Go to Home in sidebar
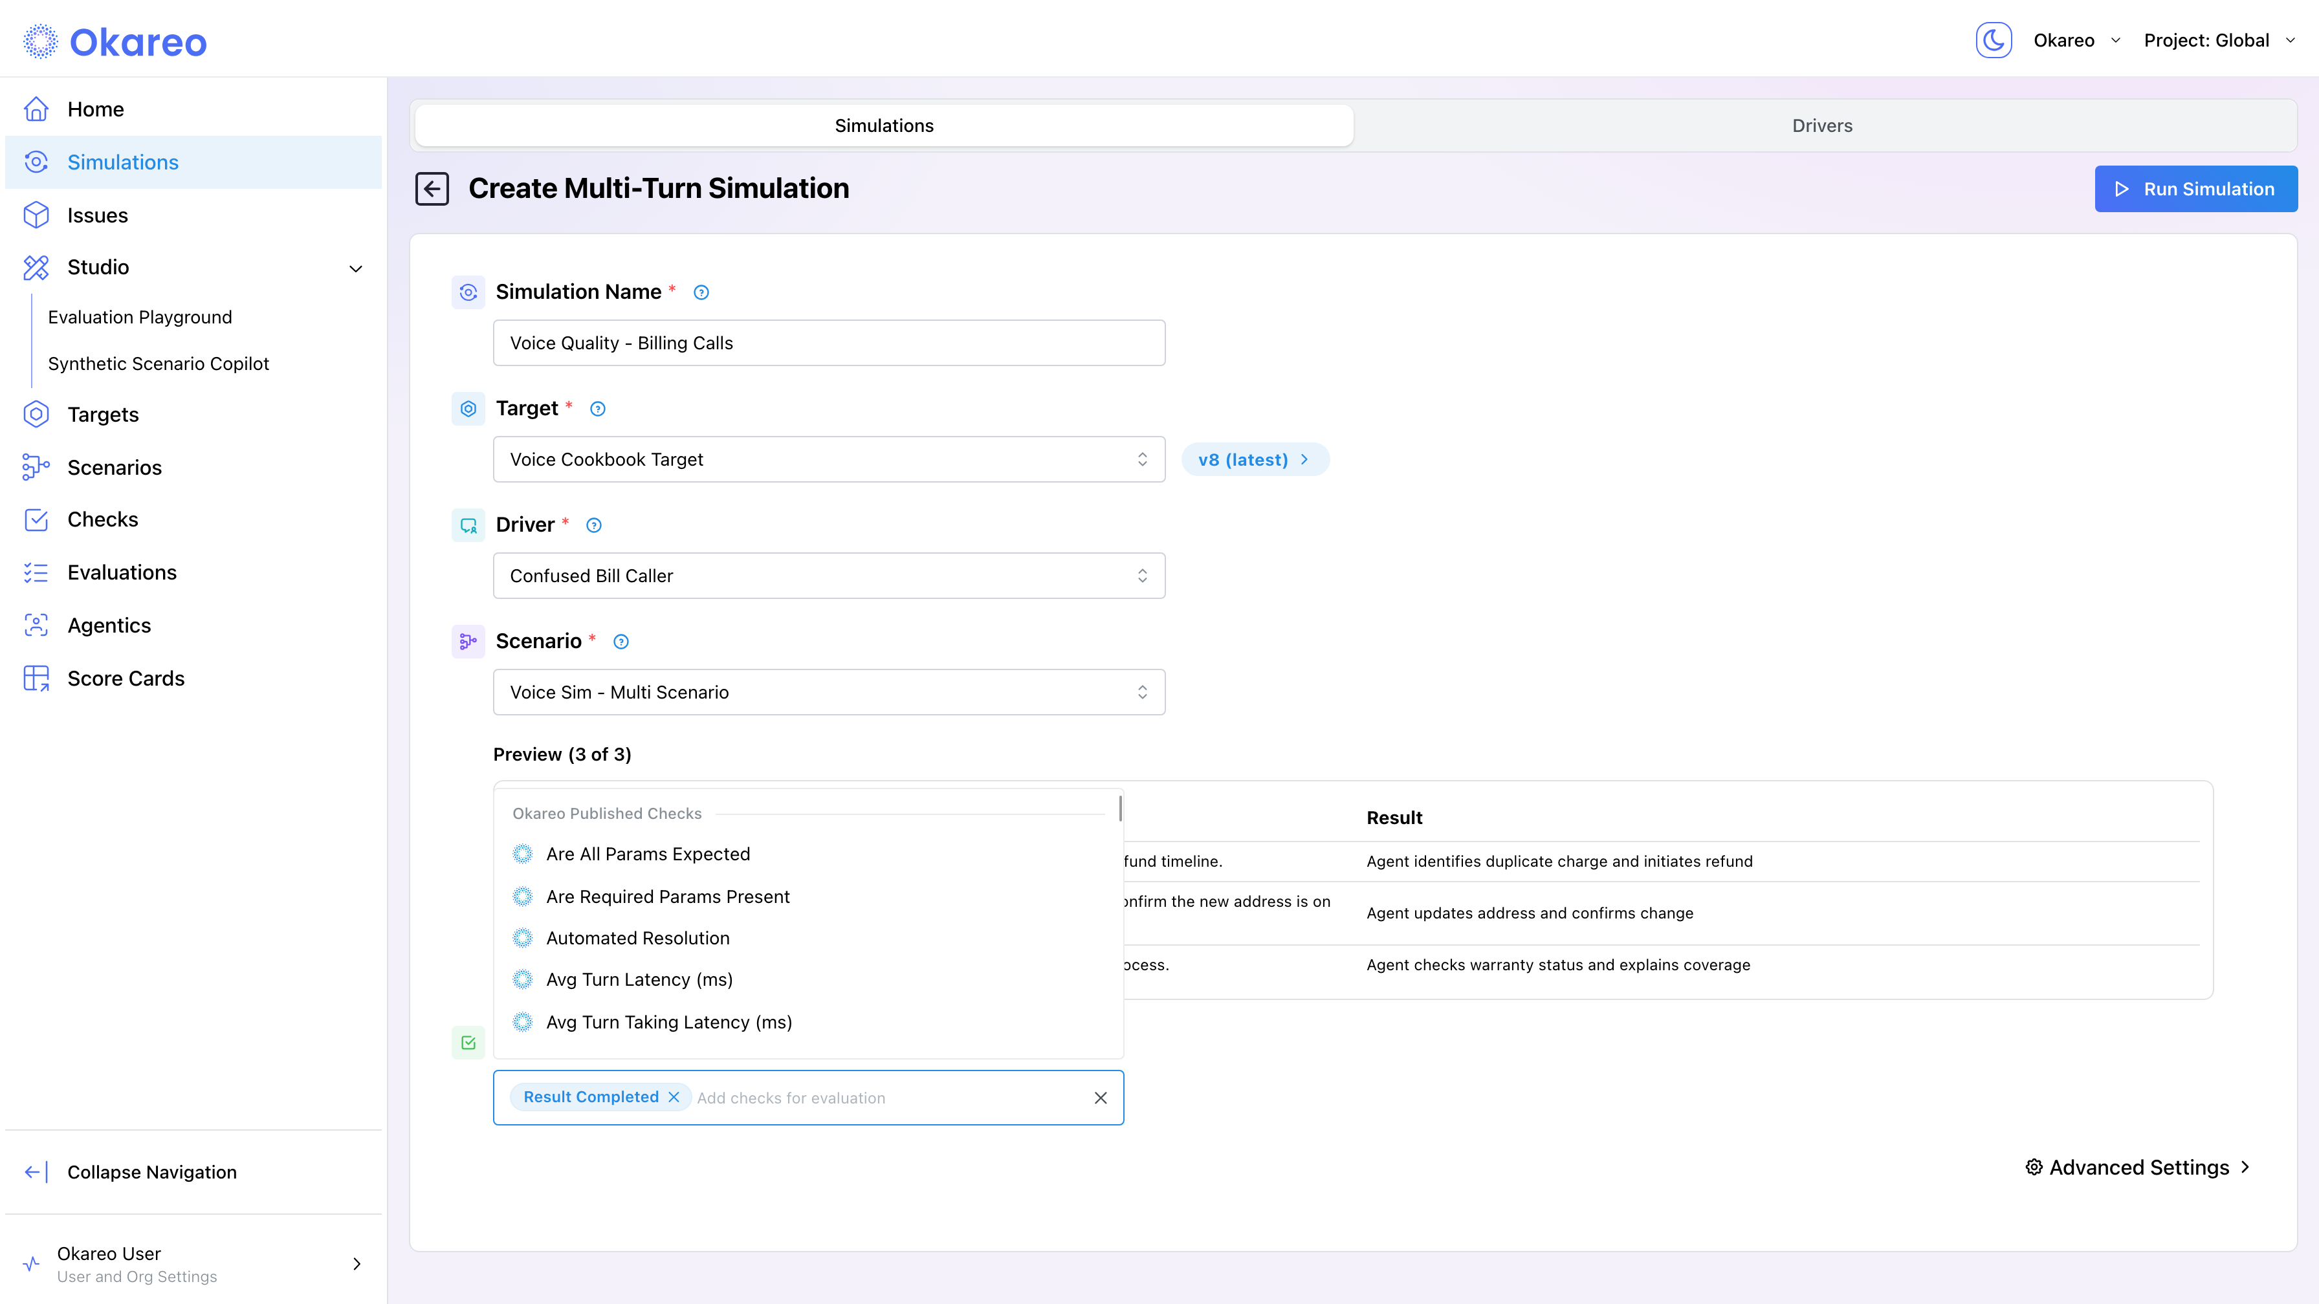Image resolution: width=2319 pixels, height=1304 pixels. point(193,109)
